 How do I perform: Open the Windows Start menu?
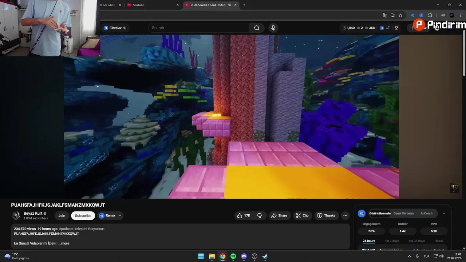(x=201, y=256)
